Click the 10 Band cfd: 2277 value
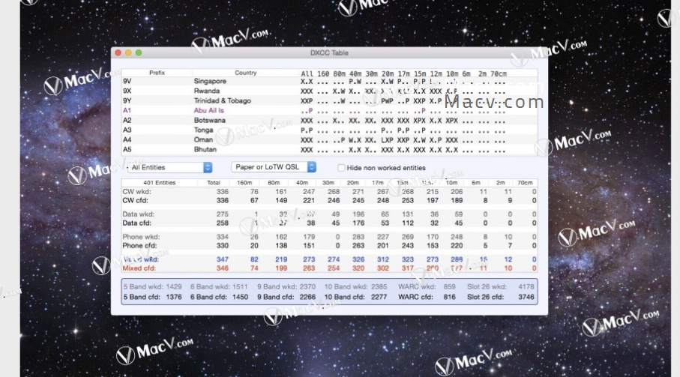 click(x=379, y=298)
